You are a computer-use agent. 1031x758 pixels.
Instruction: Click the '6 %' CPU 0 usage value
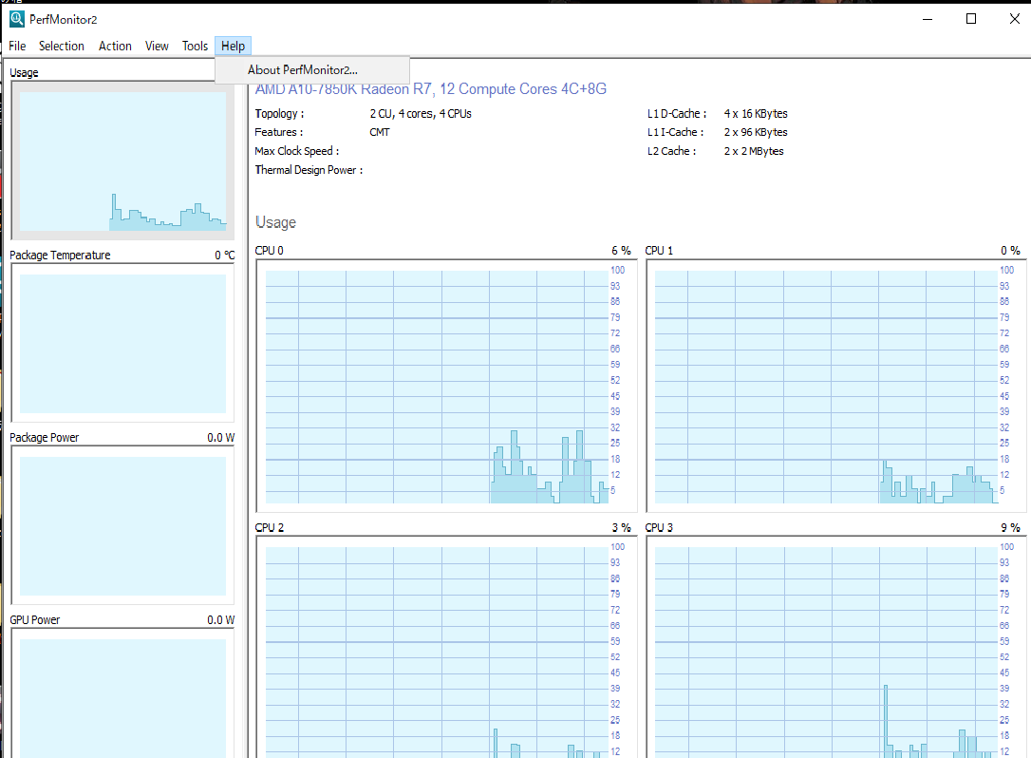pyautogui.click(x=621, y=251)
